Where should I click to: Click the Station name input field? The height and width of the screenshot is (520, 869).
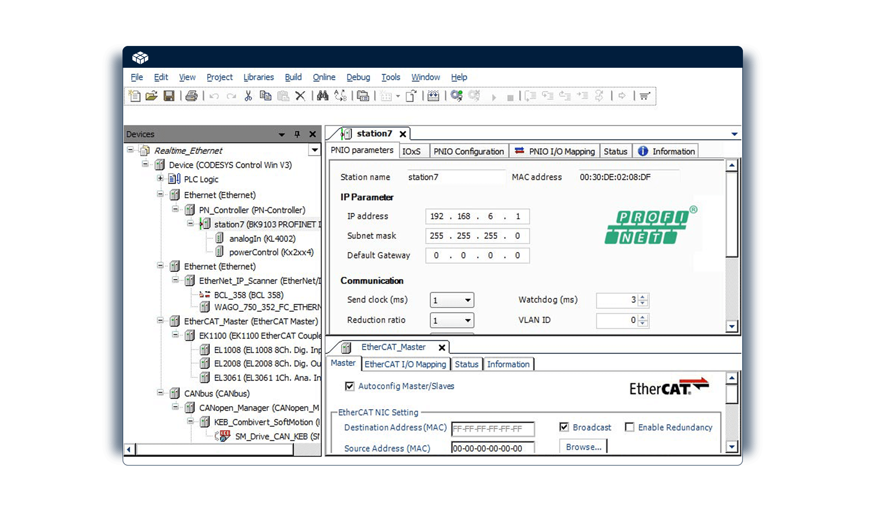[455, 177]
